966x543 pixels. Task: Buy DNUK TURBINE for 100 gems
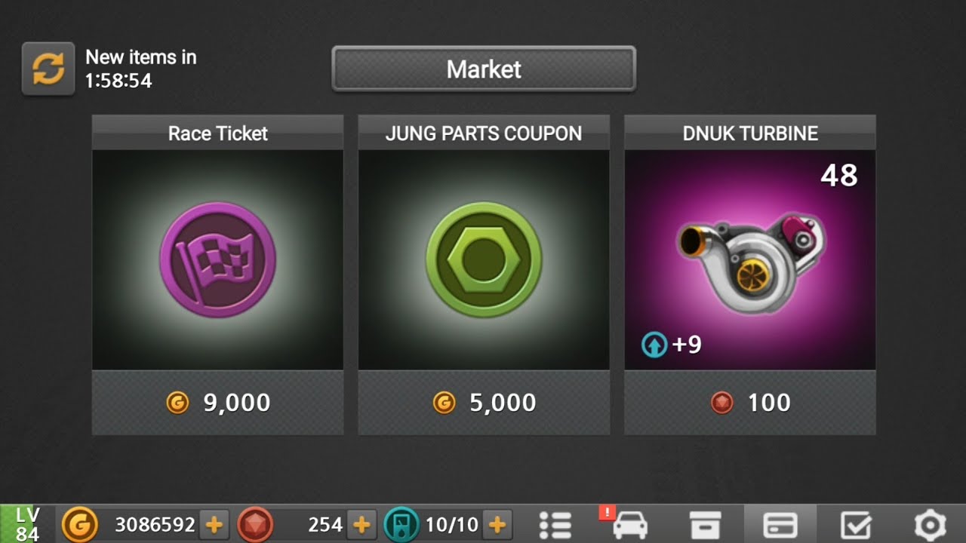pos(750,403)
